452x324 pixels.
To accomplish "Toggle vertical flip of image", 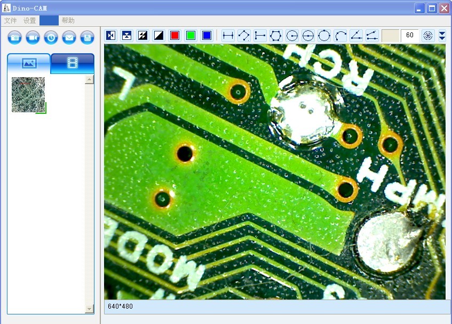I will coord(127,36).
